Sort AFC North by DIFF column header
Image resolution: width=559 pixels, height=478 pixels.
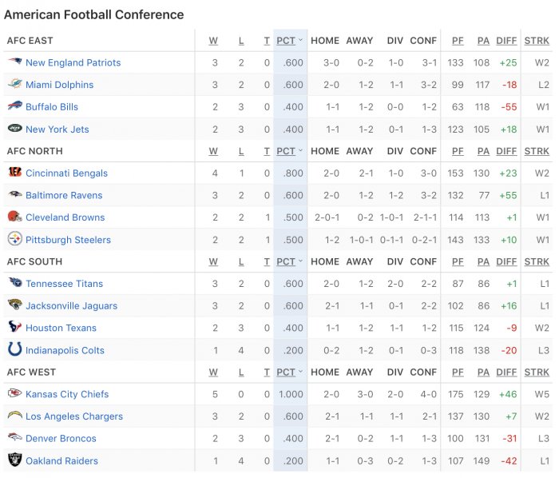pos(506,151)
